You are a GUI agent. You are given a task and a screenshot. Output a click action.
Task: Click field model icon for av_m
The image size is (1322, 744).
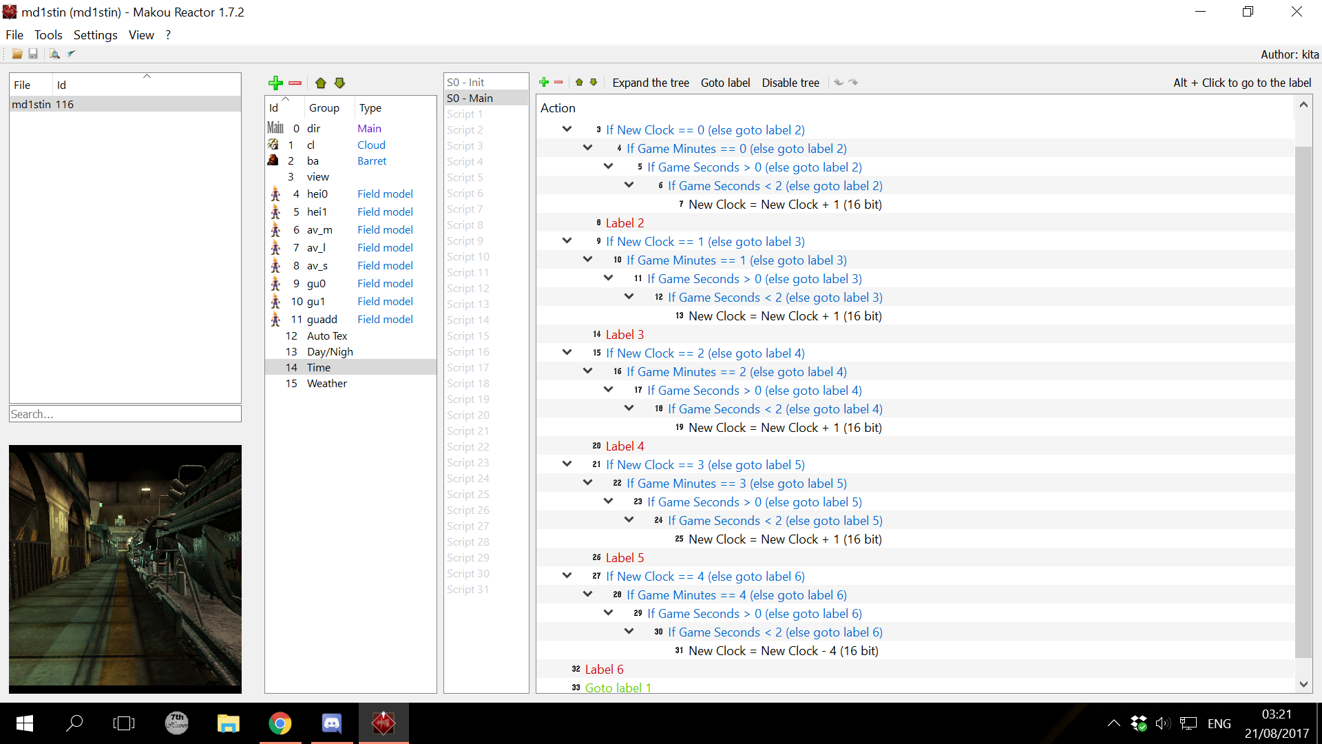(x=275, y=229)
